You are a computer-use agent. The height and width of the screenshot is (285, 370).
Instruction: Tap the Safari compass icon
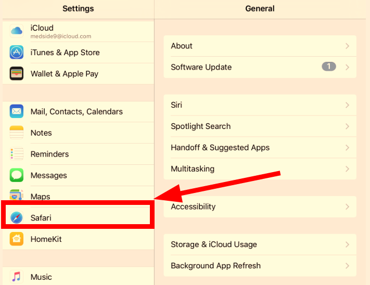pos(17,217)
